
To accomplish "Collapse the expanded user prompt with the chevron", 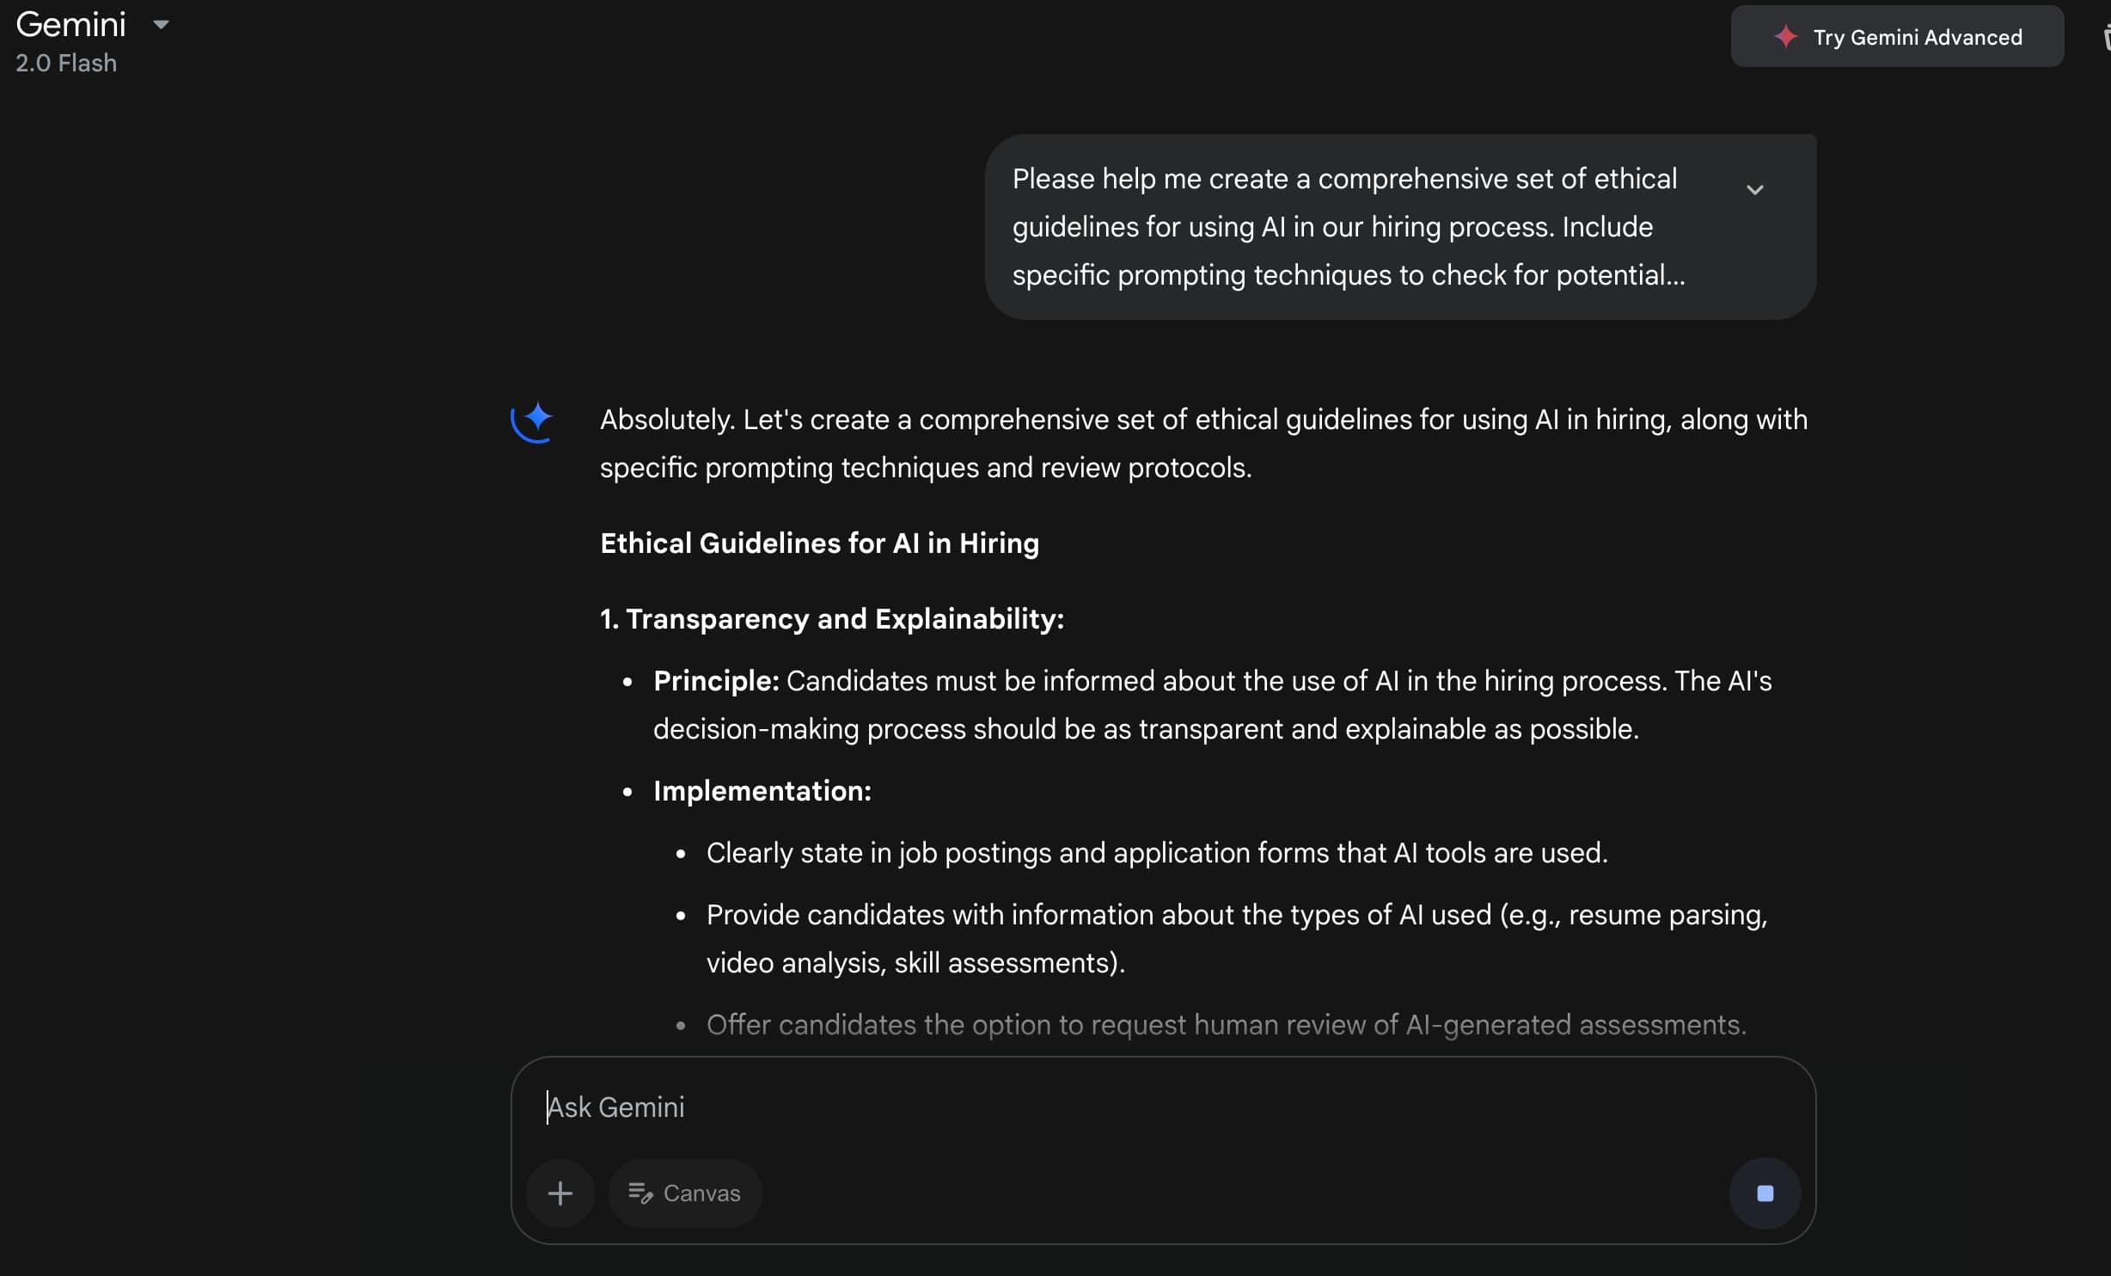I will pos(1756,189).
